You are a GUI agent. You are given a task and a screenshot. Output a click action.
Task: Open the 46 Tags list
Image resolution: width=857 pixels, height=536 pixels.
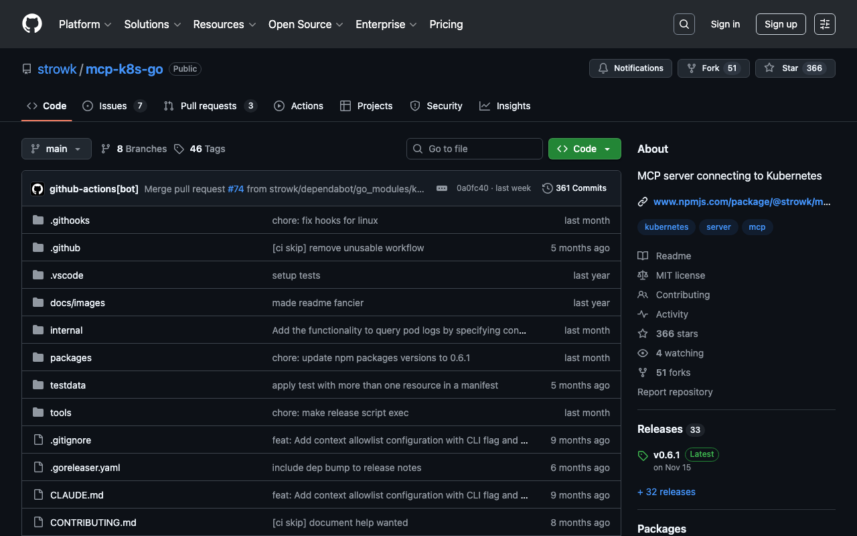pyautogui.click(x=200, y=149)
